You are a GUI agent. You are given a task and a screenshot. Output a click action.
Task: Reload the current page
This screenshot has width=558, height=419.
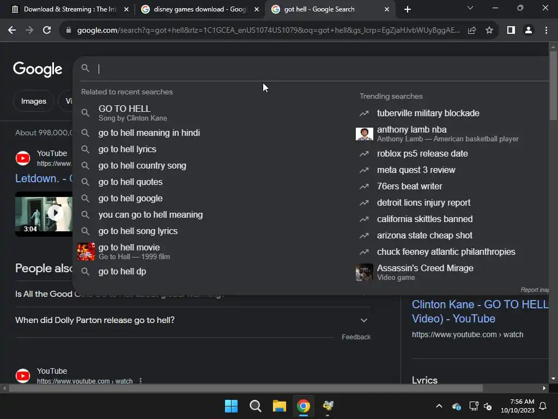pyautogui.click(x=47, y=31)
